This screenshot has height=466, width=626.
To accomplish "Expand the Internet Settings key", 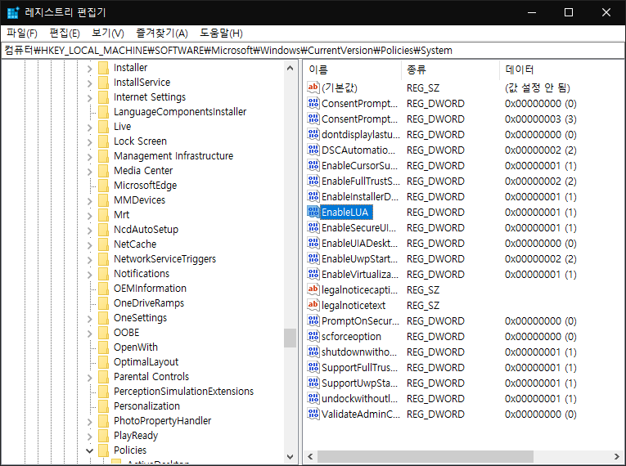I will pos(90,98).
